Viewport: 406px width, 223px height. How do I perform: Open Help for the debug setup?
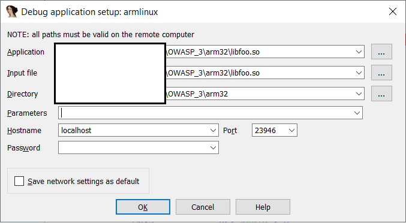[x=263, y=207]
